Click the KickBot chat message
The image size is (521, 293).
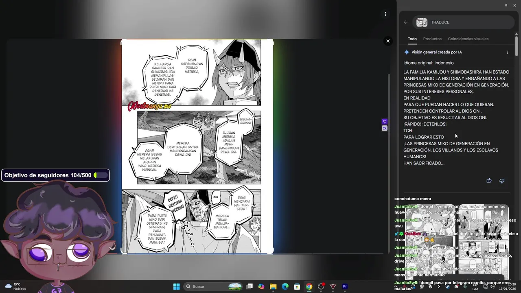pos(456,236)
